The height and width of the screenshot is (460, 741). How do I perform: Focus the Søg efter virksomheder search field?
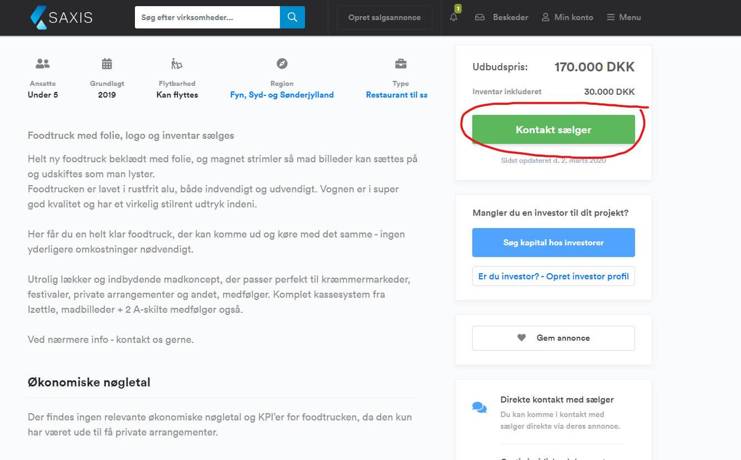click(207, 17)
